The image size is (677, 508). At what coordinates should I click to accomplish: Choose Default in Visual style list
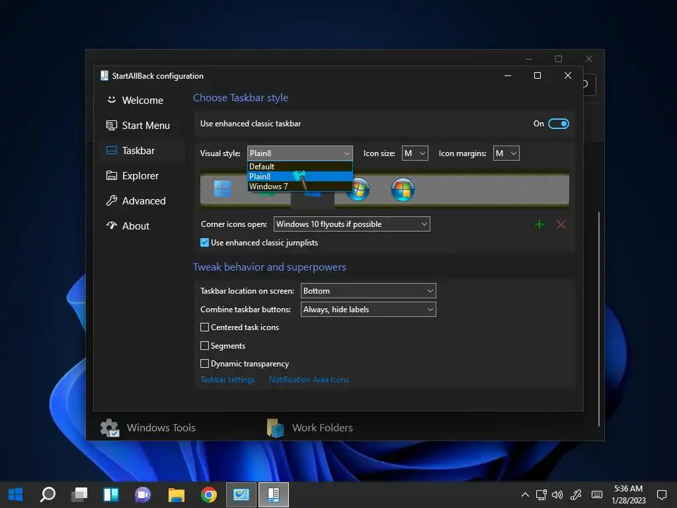pyautogui.click(x=299, y=166)
